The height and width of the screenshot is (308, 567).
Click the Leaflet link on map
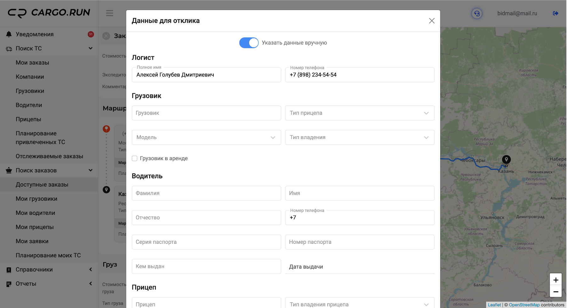(494, 305)
